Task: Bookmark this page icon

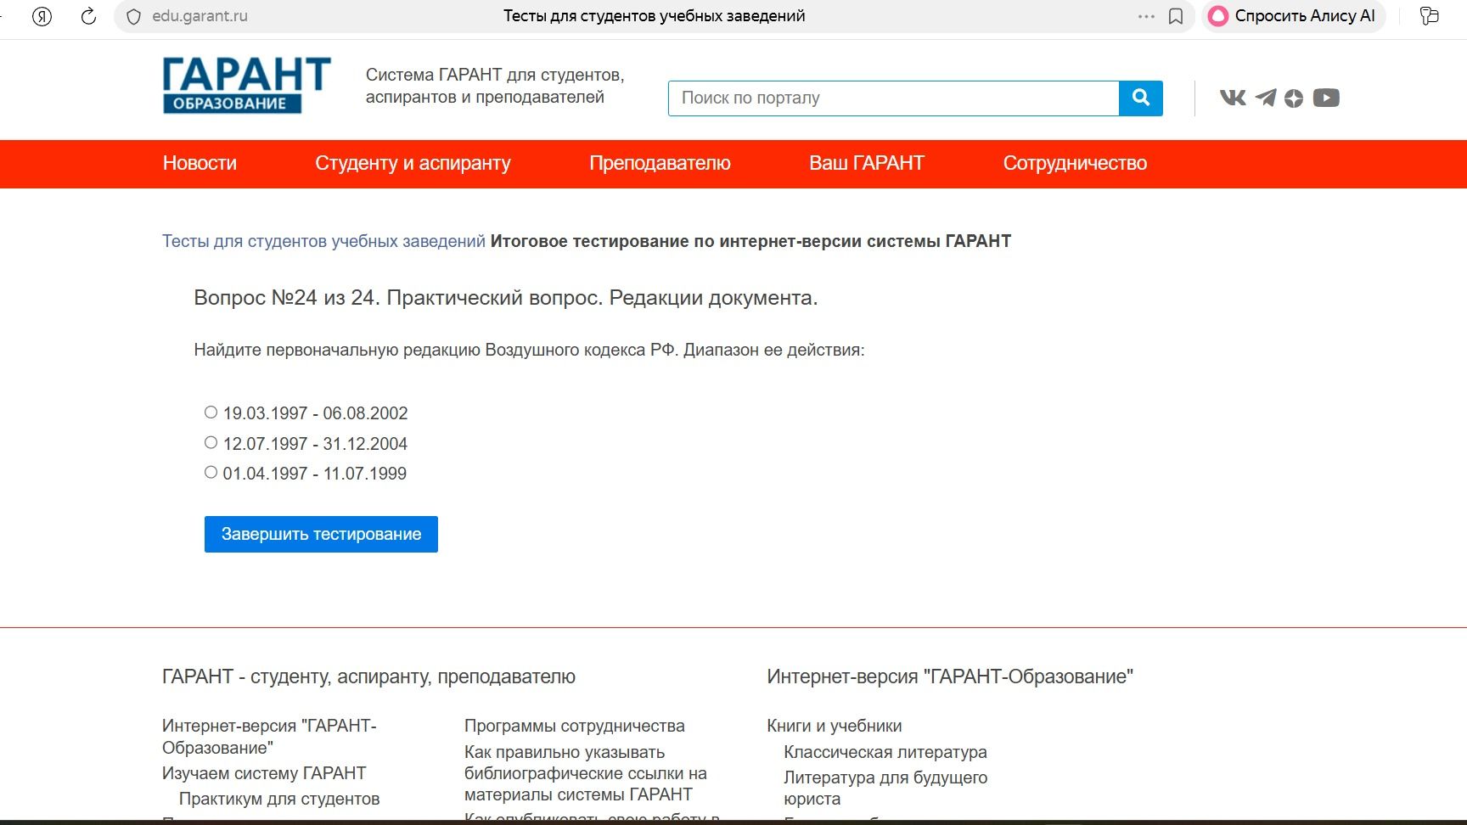Action: point(1176,16)
